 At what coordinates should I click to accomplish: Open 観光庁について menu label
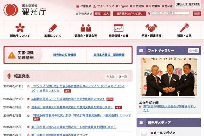tap(20, 36)
